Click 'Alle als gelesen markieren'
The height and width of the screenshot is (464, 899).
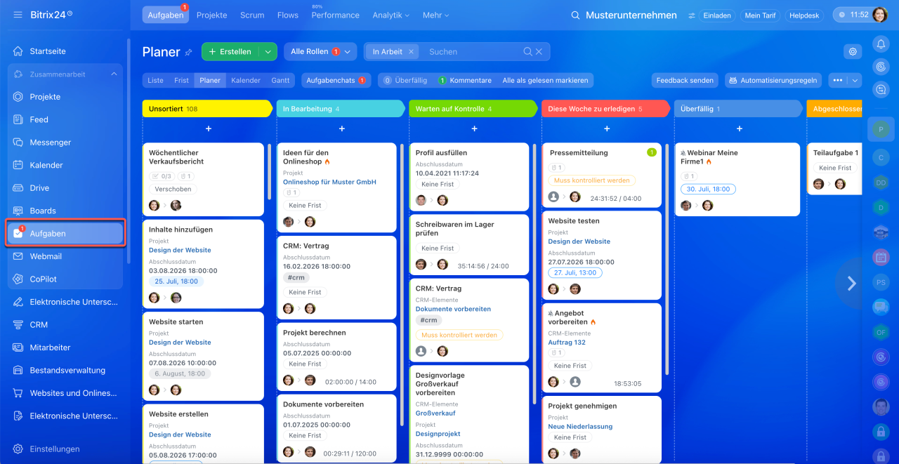545,80
